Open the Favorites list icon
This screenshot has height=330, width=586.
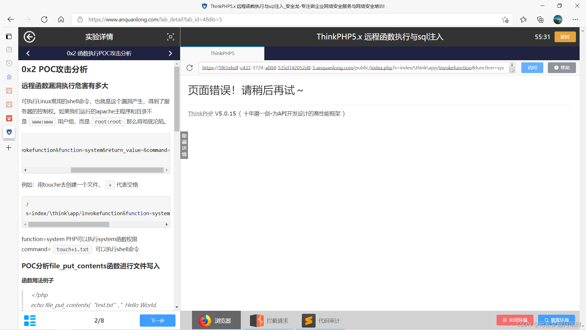[x=523, y=20]
